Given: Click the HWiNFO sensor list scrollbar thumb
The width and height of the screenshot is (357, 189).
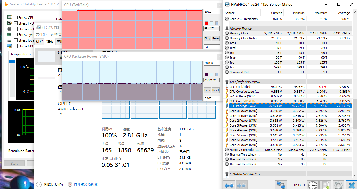Looking at the screenshot, I should [355, 114].
